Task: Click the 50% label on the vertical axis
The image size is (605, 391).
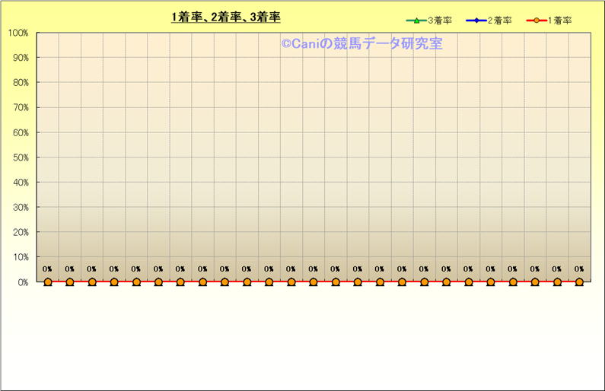Action: click(x=20, y=157)
